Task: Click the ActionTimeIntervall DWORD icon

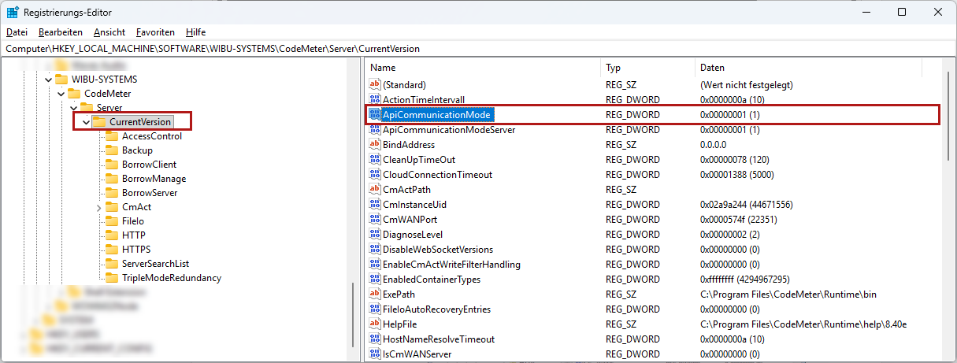Action: 375,100
